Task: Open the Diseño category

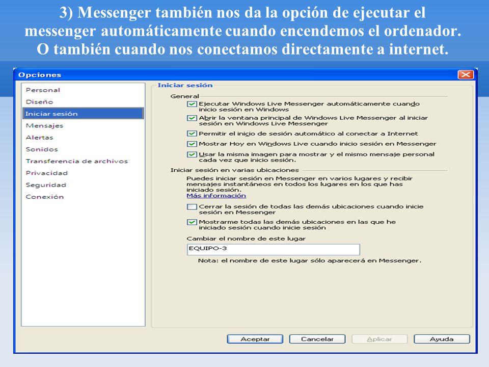Action: 39,102
